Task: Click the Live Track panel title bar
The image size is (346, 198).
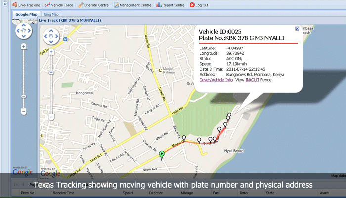Action: pos(192,20)
